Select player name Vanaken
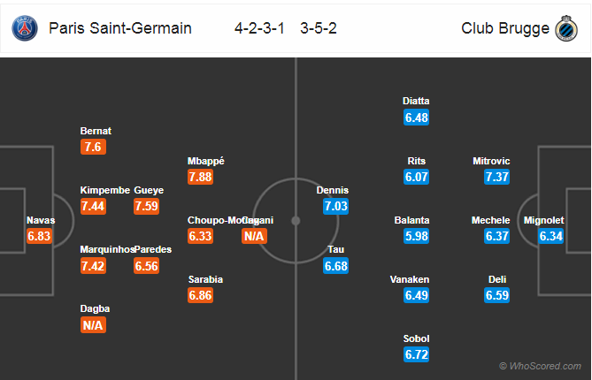592x380 pixels. (x=410, y=279)
